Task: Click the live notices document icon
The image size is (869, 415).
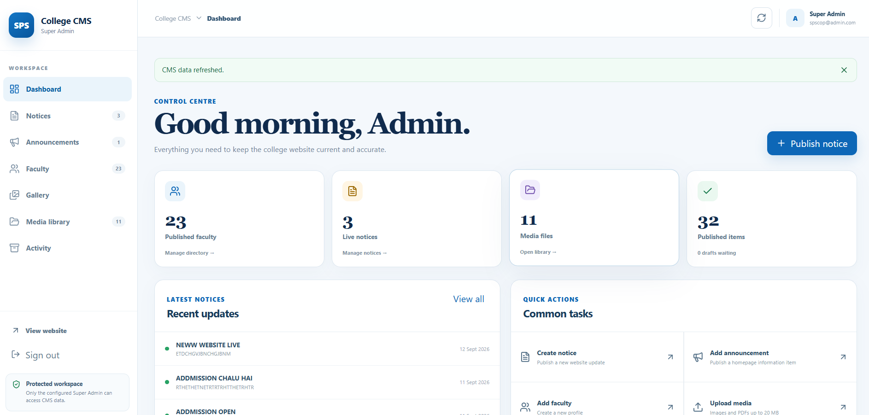Action: (352, 191)
